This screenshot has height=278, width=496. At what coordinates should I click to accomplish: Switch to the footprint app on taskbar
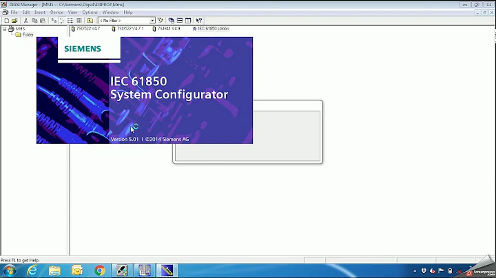[122, 270]
